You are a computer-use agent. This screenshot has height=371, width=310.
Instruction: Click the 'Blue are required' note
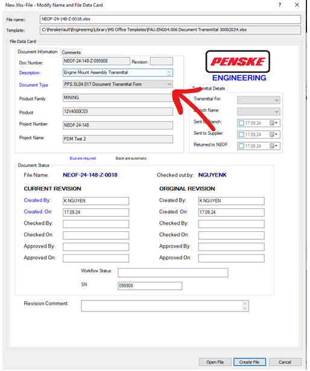tap(83, 158)
